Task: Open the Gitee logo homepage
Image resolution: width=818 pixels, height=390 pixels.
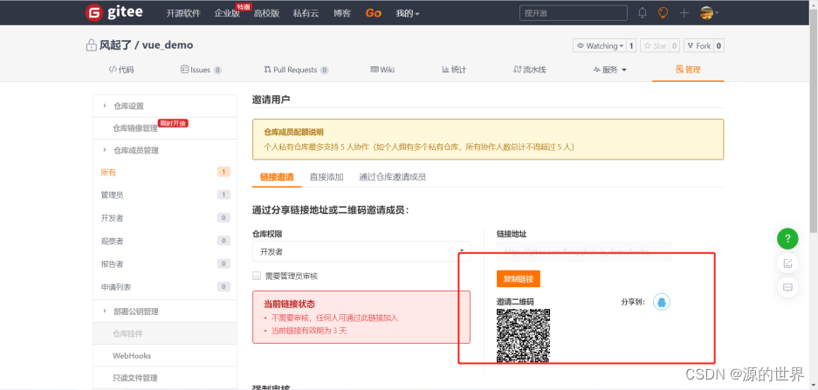Action: 113,12
